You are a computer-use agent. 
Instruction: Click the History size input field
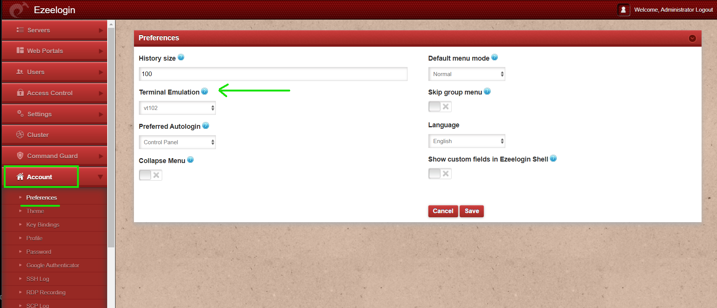(x=273, y=74)
